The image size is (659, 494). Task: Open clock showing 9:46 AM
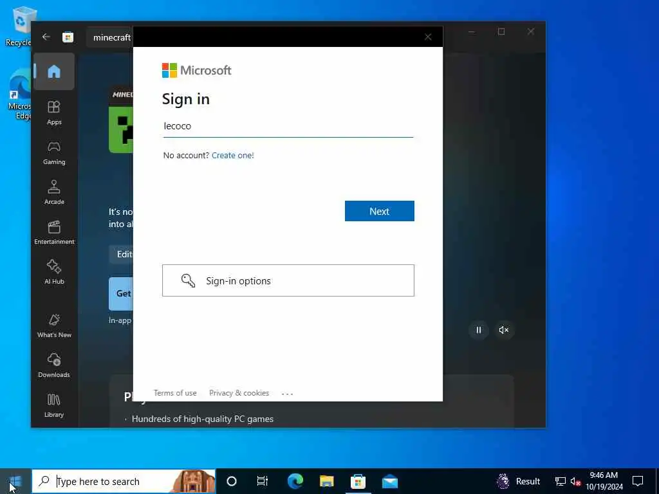(x=604, y=481)
